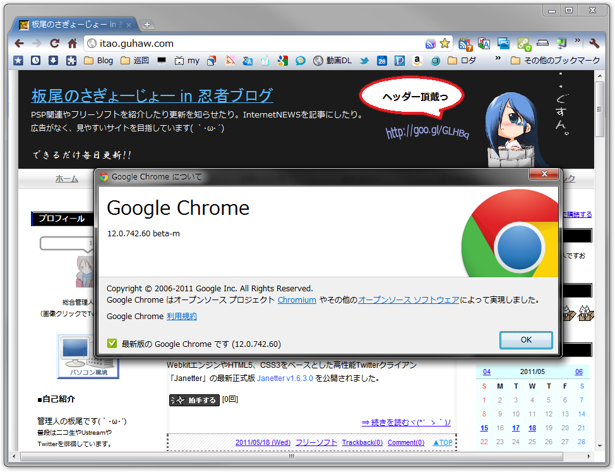The image size is (615, 472).
Task: Open the clock history bookmark shortcut
Action: pos(36,61)
